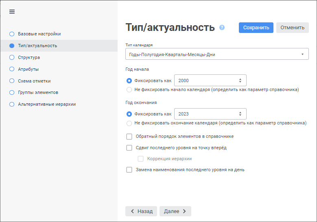Click the Далее navigation button
Image resolution: width=317 pixels, height=222 pixels.
[x=175, y=211]
